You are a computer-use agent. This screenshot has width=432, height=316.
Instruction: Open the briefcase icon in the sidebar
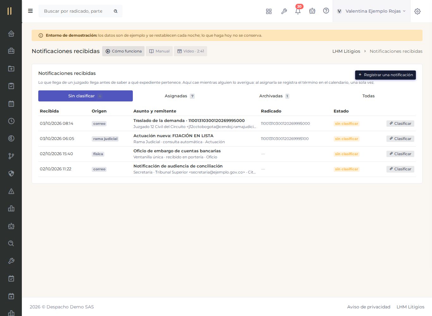(x=11, y=51)
